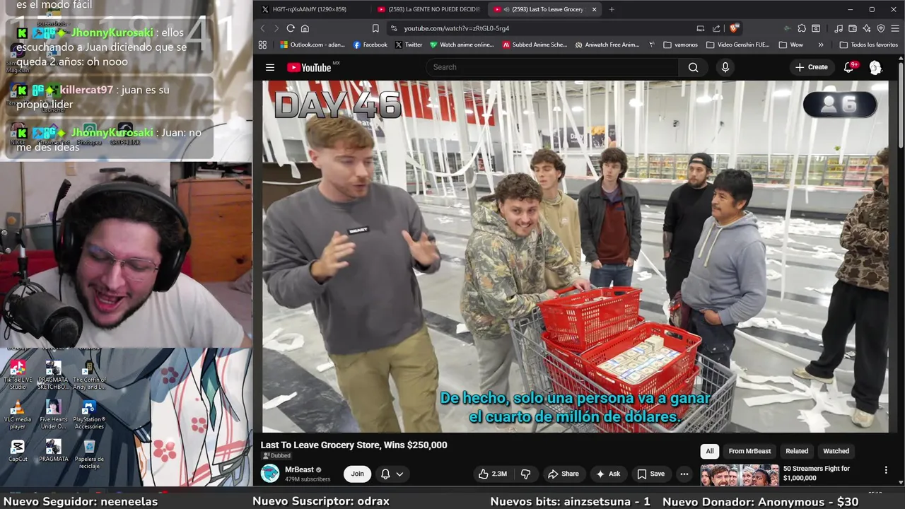Switch to HGfT-rqXsAAhJfY image tab
Image resolution: width=905 pixels, height=509 pixels.
(x=311, y=9)
